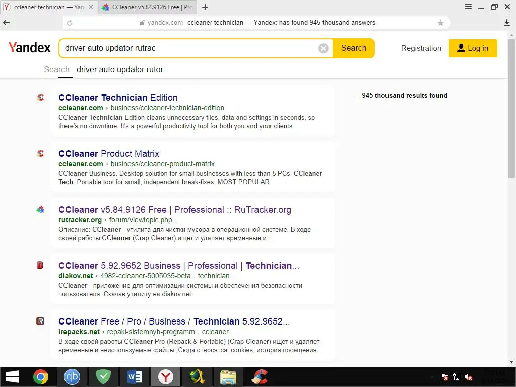516x387 pixels.
Task: Clear the search box with X icon
Action: 324,48
